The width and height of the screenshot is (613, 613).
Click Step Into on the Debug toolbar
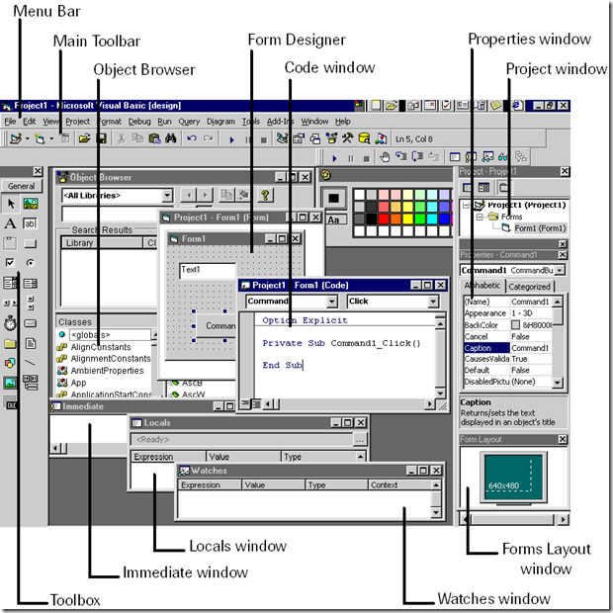pyautogui.click(x=401, y=157)
